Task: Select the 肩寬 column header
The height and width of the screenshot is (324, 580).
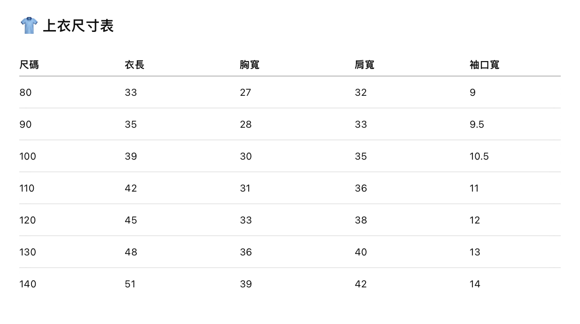Action: [365, 64]
